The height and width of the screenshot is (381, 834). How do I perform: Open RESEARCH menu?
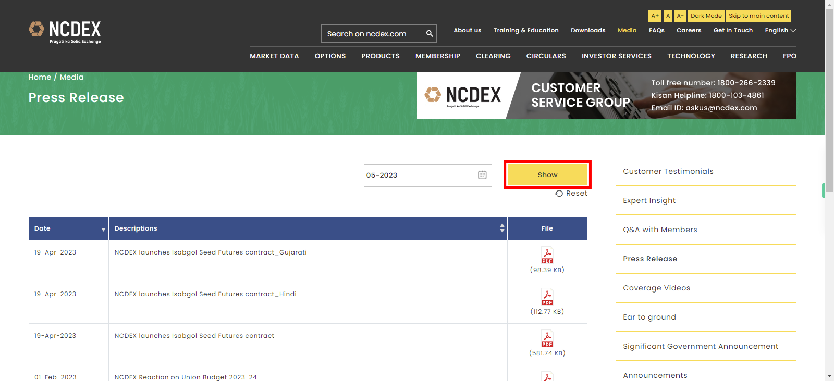pos(749,56)
